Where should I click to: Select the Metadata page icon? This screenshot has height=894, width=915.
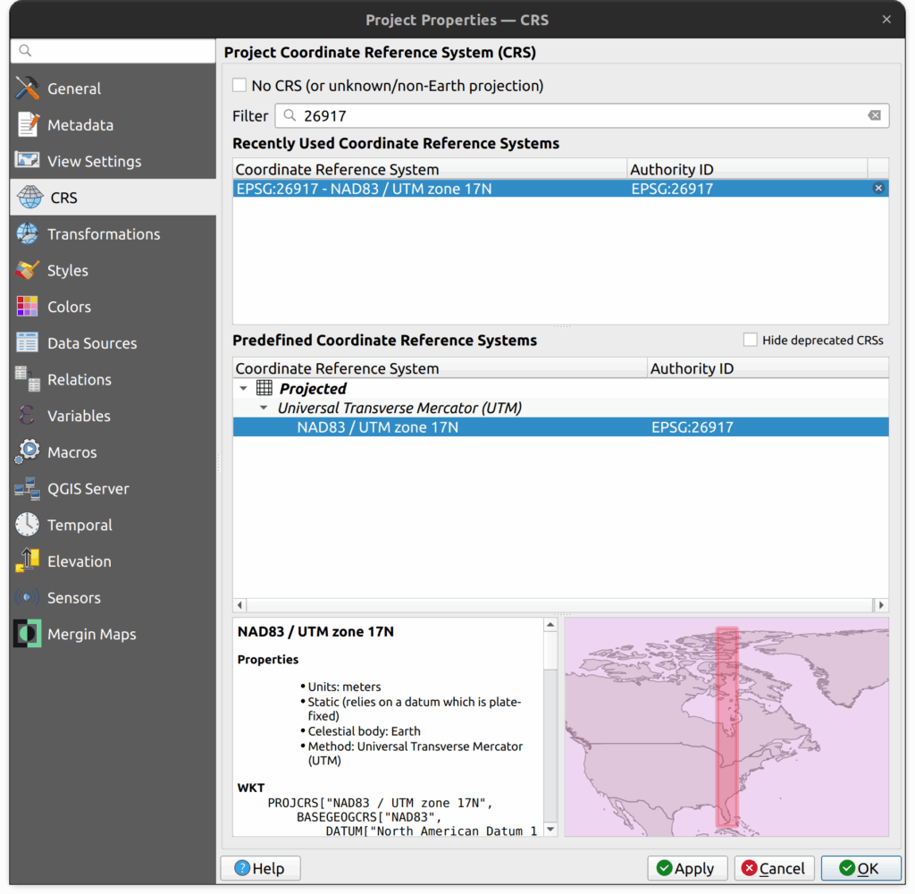tap(28, 125)
